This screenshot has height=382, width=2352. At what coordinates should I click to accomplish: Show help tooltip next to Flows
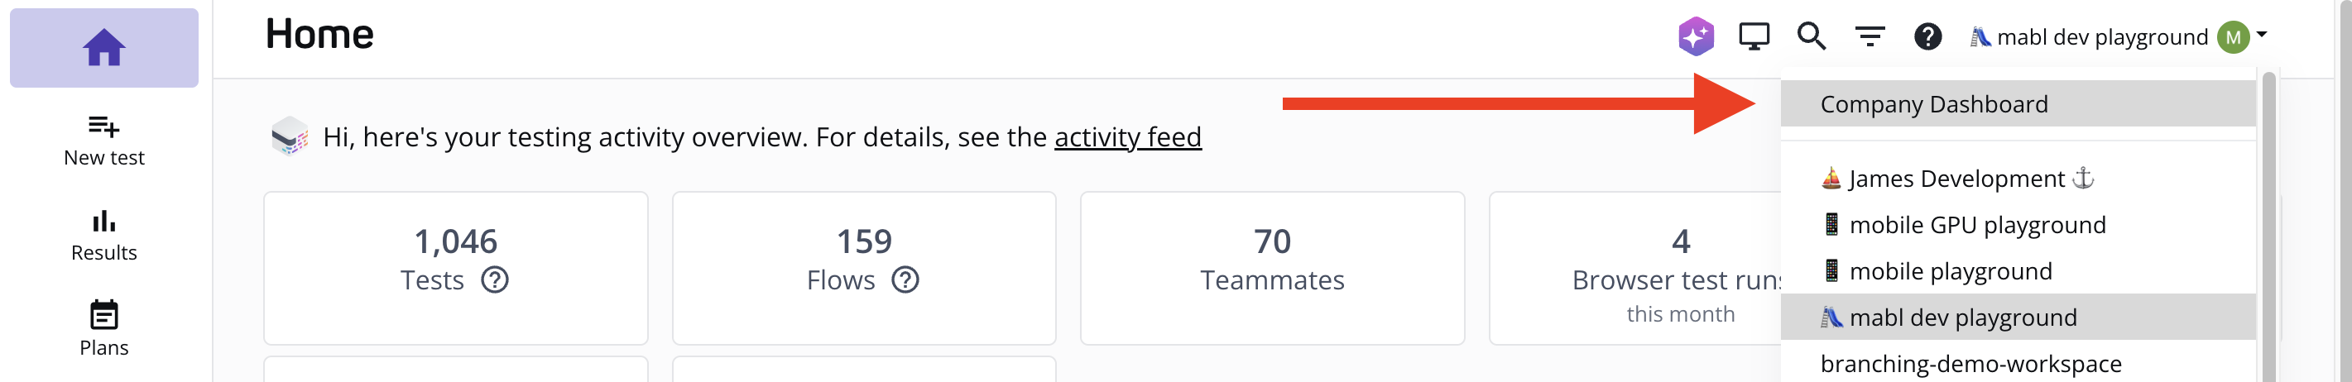[x=905, y=280]
